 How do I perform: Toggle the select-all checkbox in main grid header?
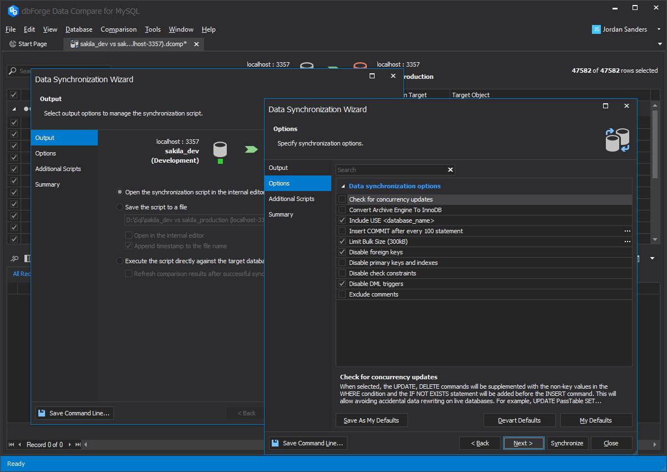(x=14, y=95)
